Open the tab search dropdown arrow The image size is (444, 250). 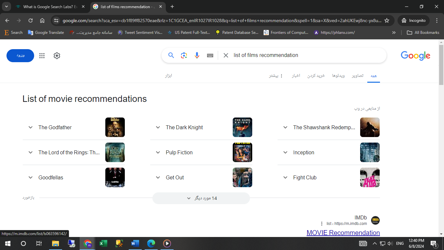click(x=6, y=7)
